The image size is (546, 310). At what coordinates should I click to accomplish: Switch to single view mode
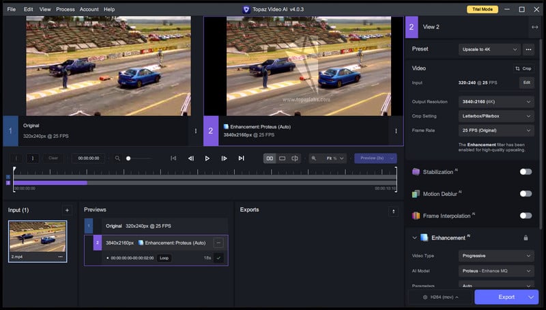click(282, 158)
